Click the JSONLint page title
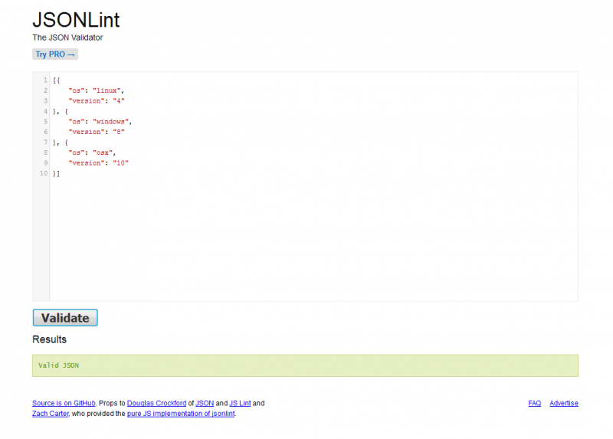Viewport: 613px width, 439px height. pyautogui.click(x=76, y=20)
